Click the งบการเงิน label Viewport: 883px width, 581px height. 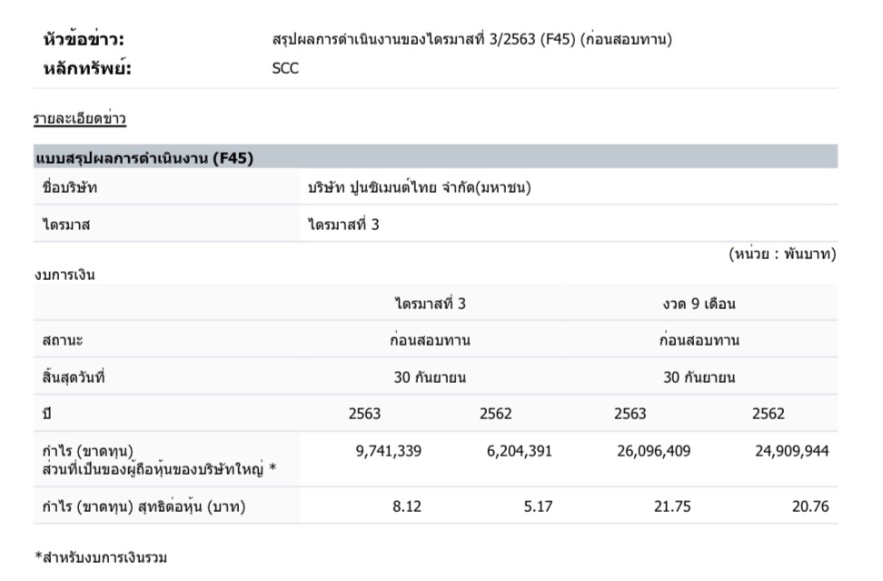pos(64,274)
